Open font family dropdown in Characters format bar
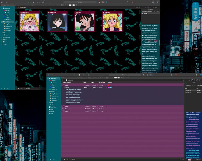Viewport: 202px width, 161px height. (x=37, y=5)
